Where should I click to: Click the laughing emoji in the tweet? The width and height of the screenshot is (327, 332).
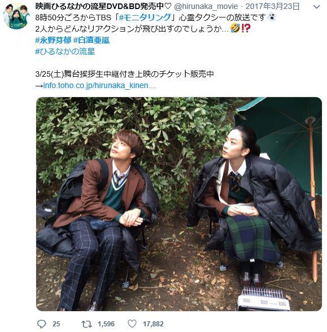point(235,28)
